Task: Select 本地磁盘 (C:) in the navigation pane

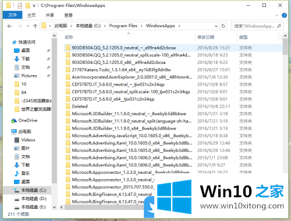Action: pyautogui.click(x=34, y=190)
